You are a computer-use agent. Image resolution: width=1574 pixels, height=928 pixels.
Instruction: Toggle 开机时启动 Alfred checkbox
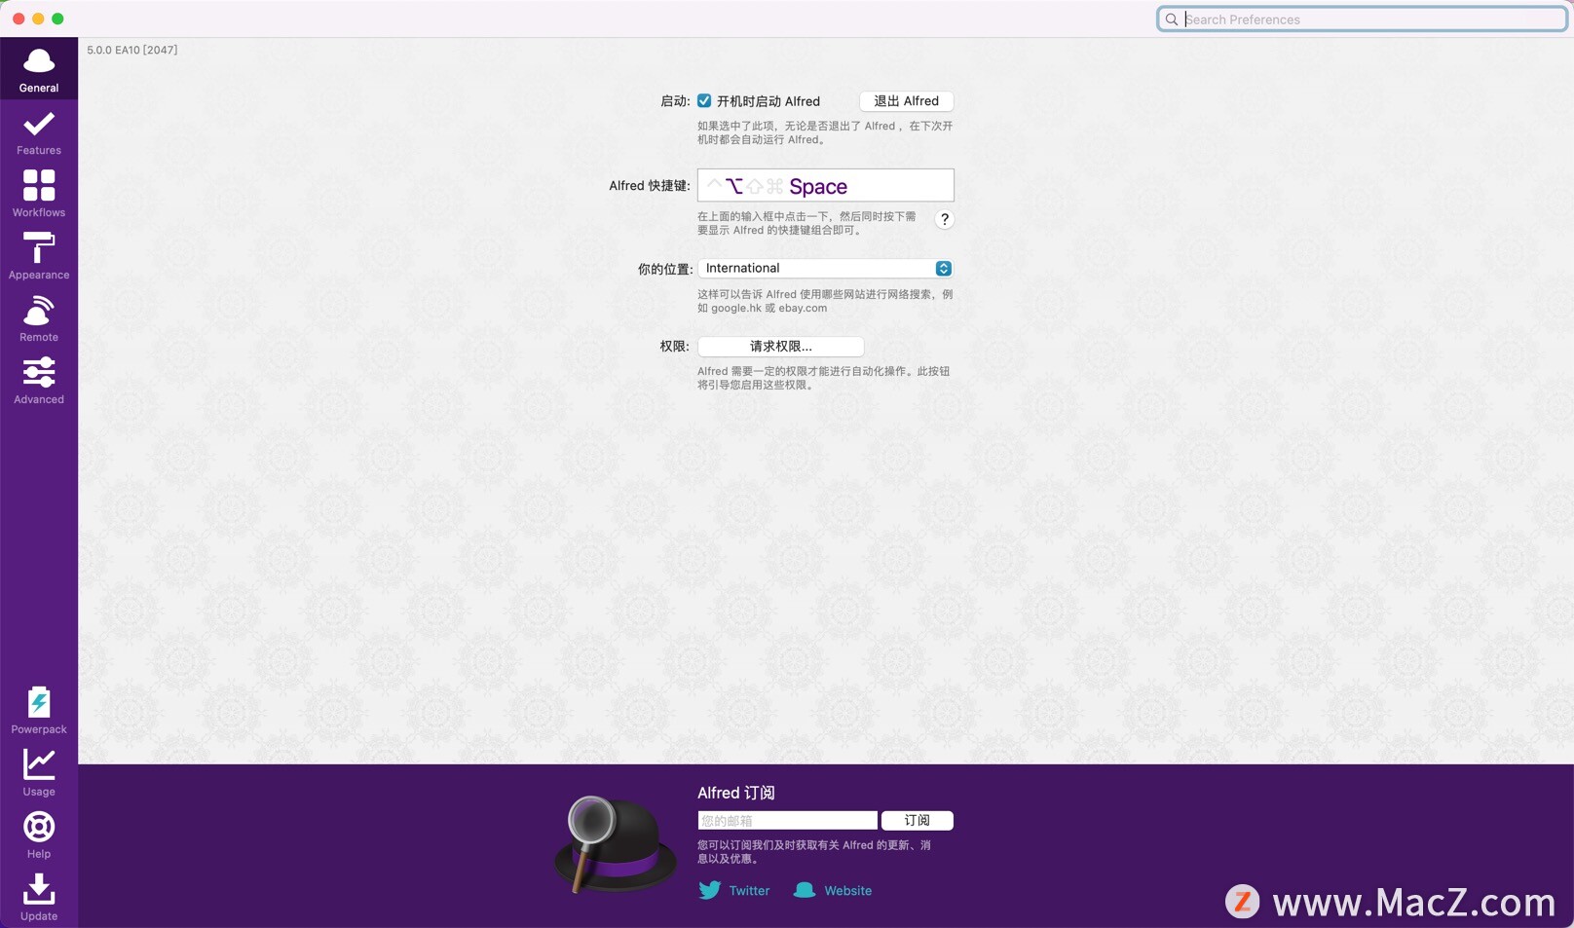pyautogui.click(x=704, y=100)
